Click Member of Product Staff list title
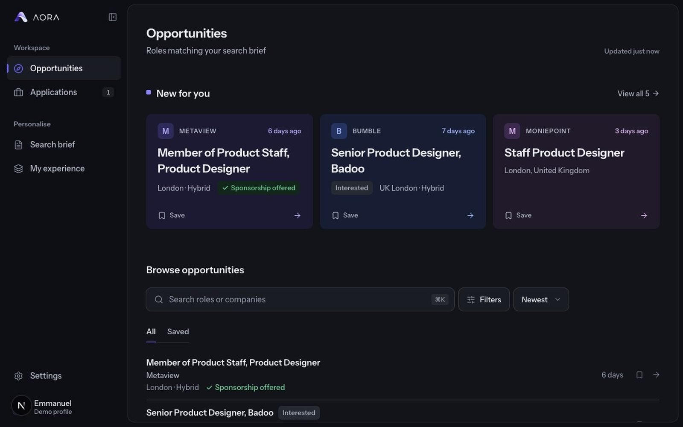 pyautogui.click(x=233, y=363)
